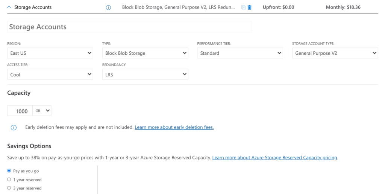
Task: Open the Redundancy dropdown showing LRS
Action: [145, 75]
